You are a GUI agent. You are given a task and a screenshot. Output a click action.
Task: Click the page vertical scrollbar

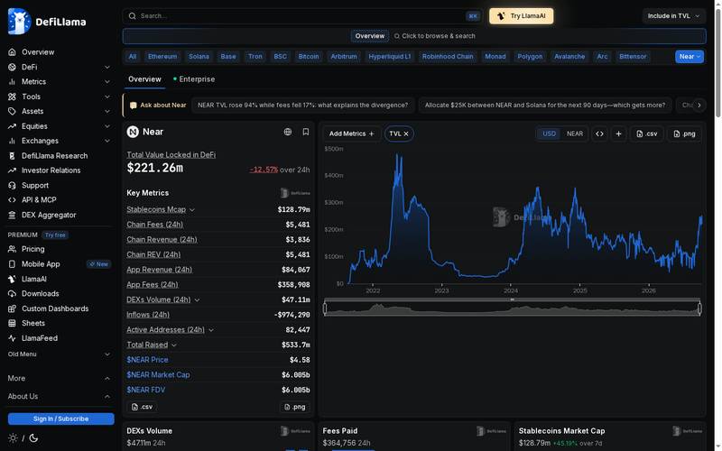point(717,64)
